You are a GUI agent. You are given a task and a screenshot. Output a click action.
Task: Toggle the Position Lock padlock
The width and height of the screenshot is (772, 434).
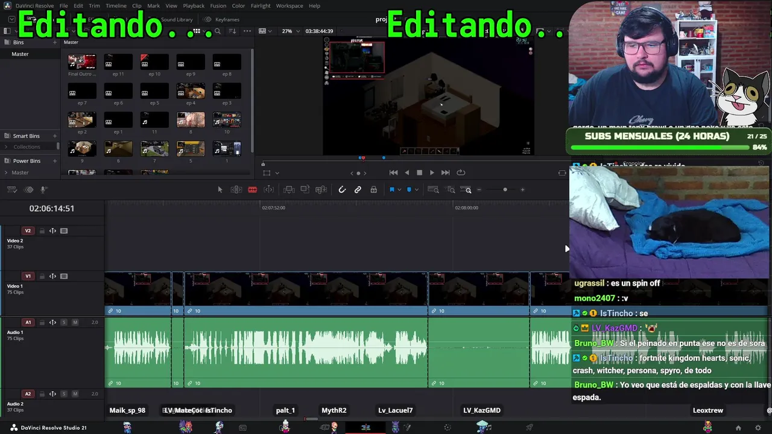pyautogui.click(x=374, y=190)
